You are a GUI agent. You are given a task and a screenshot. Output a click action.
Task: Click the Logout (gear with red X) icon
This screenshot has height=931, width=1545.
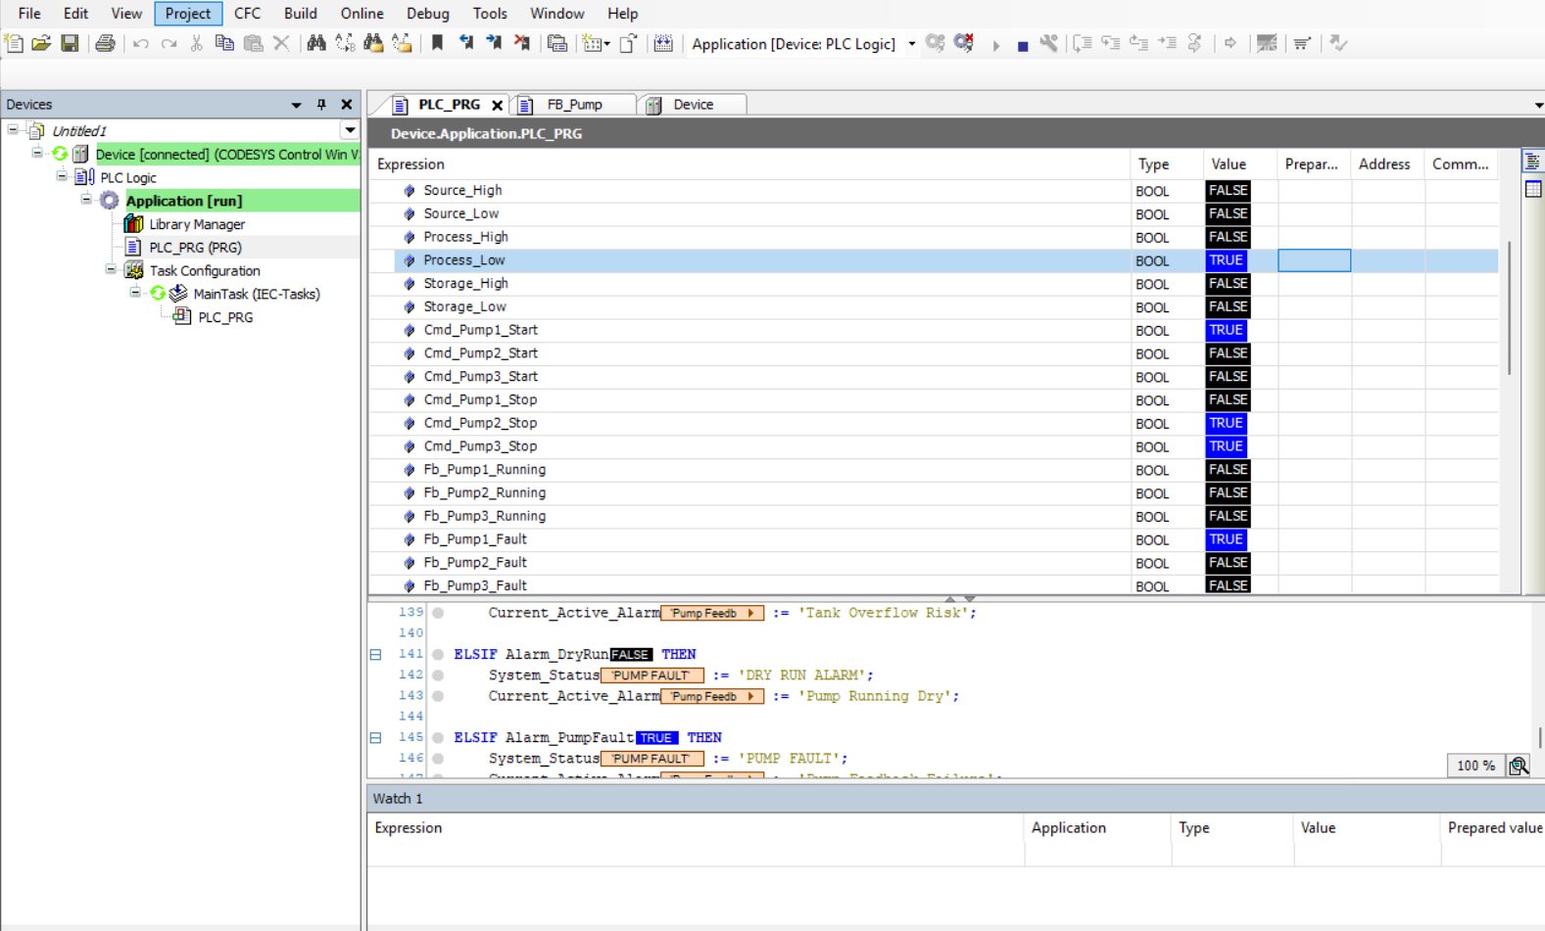click(964, 43)
